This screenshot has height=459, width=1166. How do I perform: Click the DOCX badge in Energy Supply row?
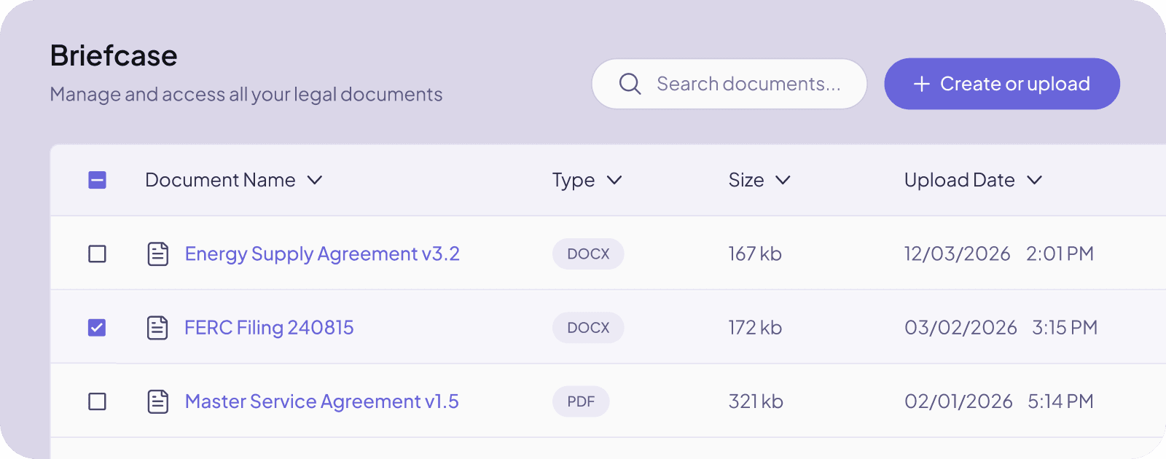click(588, 254)
